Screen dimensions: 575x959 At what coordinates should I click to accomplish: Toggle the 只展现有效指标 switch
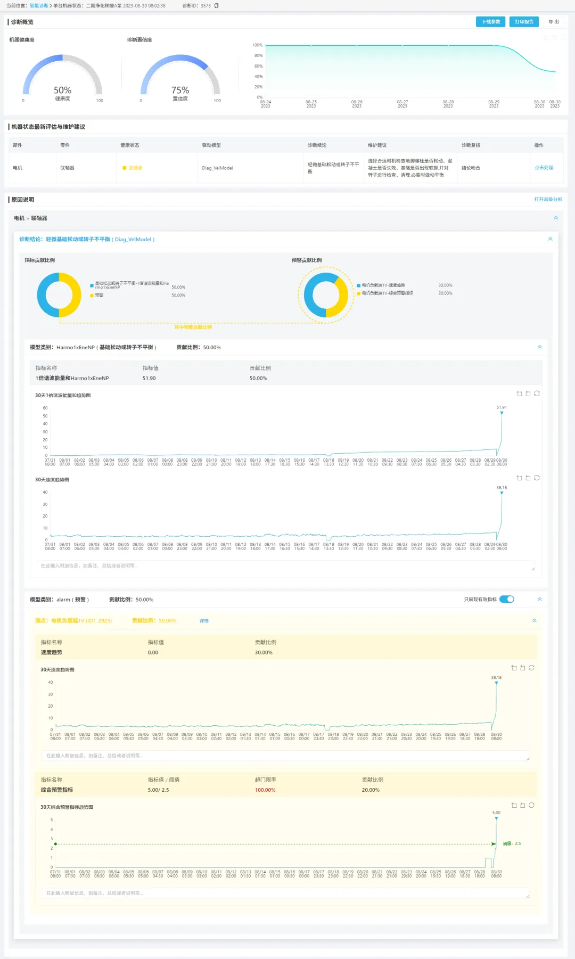[x=507, y=599]
